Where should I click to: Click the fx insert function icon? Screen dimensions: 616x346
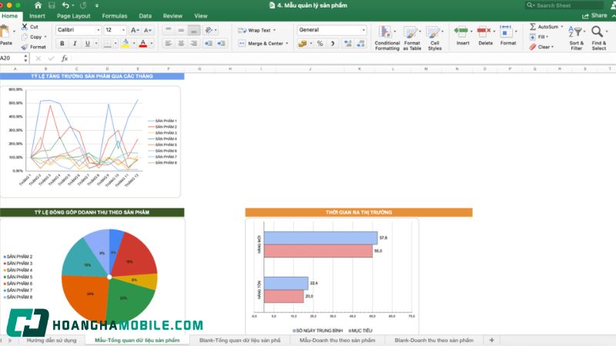[x=65, y=58]
